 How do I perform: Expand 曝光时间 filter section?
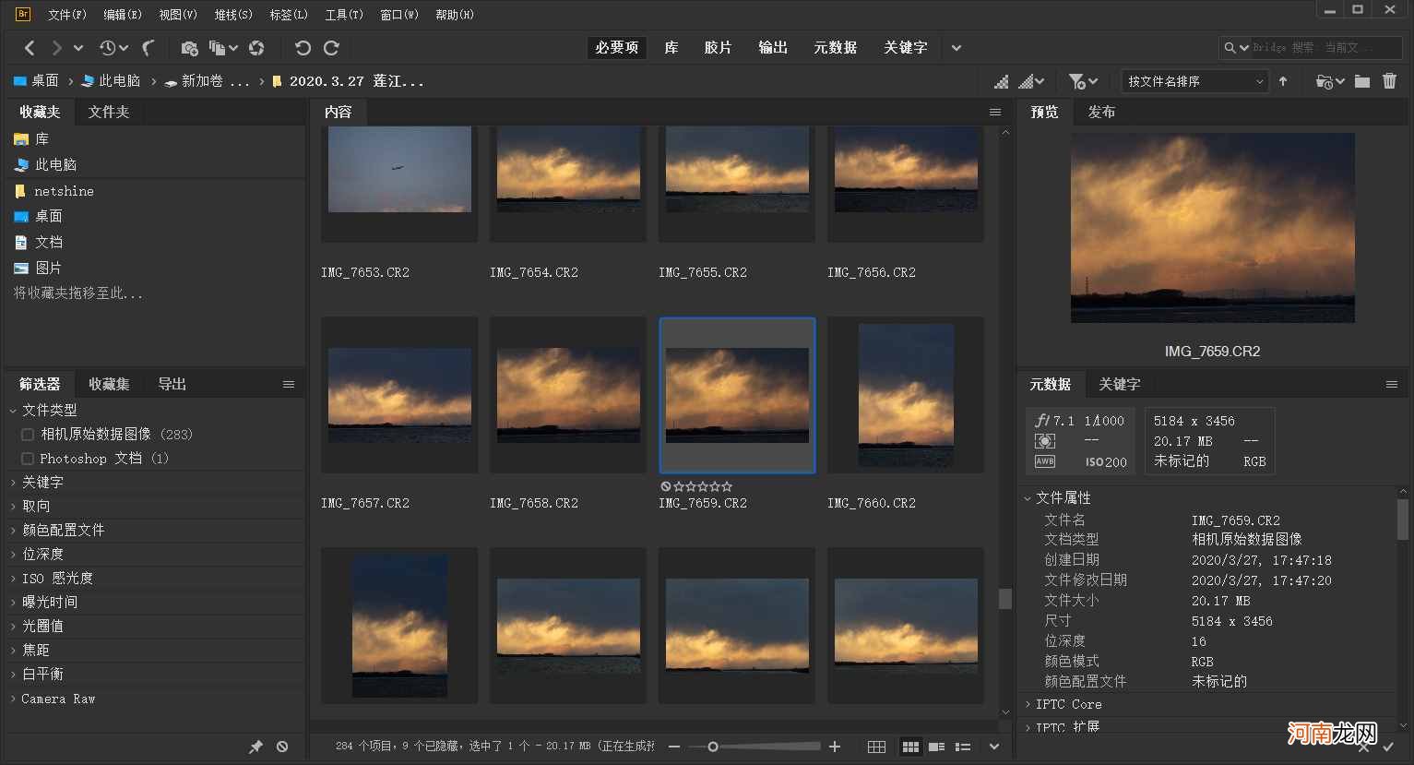(13, 603)
